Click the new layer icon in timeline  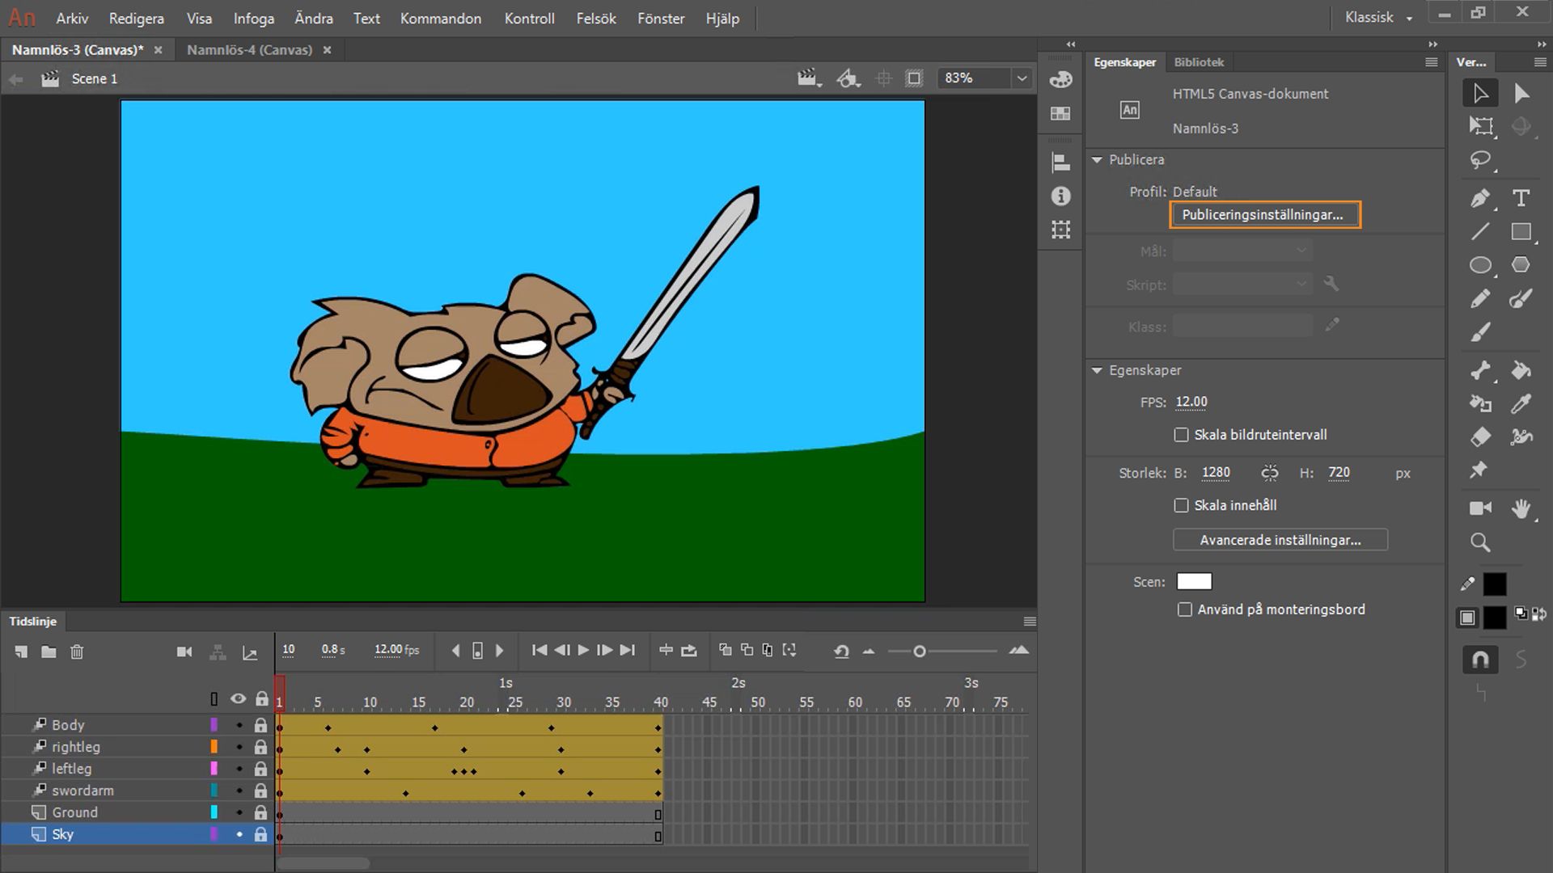point(21,652)
